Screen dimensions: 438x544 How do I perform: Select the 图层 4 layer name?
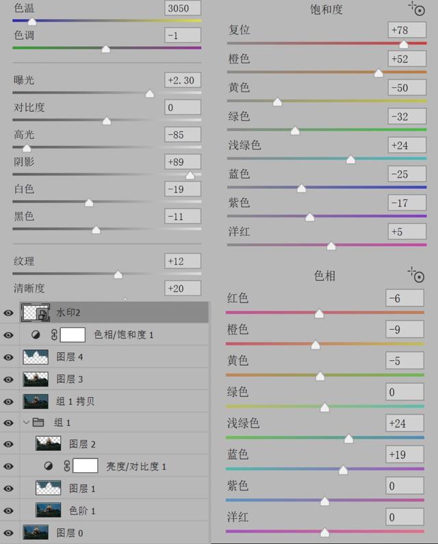tap(70, 357)
